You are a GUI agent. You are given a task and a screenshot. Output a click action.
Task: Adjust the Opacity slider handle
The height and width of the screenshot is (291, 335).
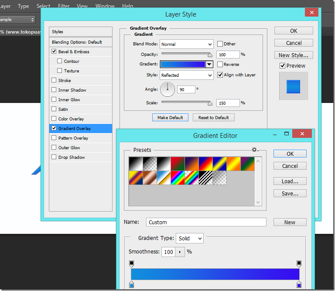tap(210, 55)
